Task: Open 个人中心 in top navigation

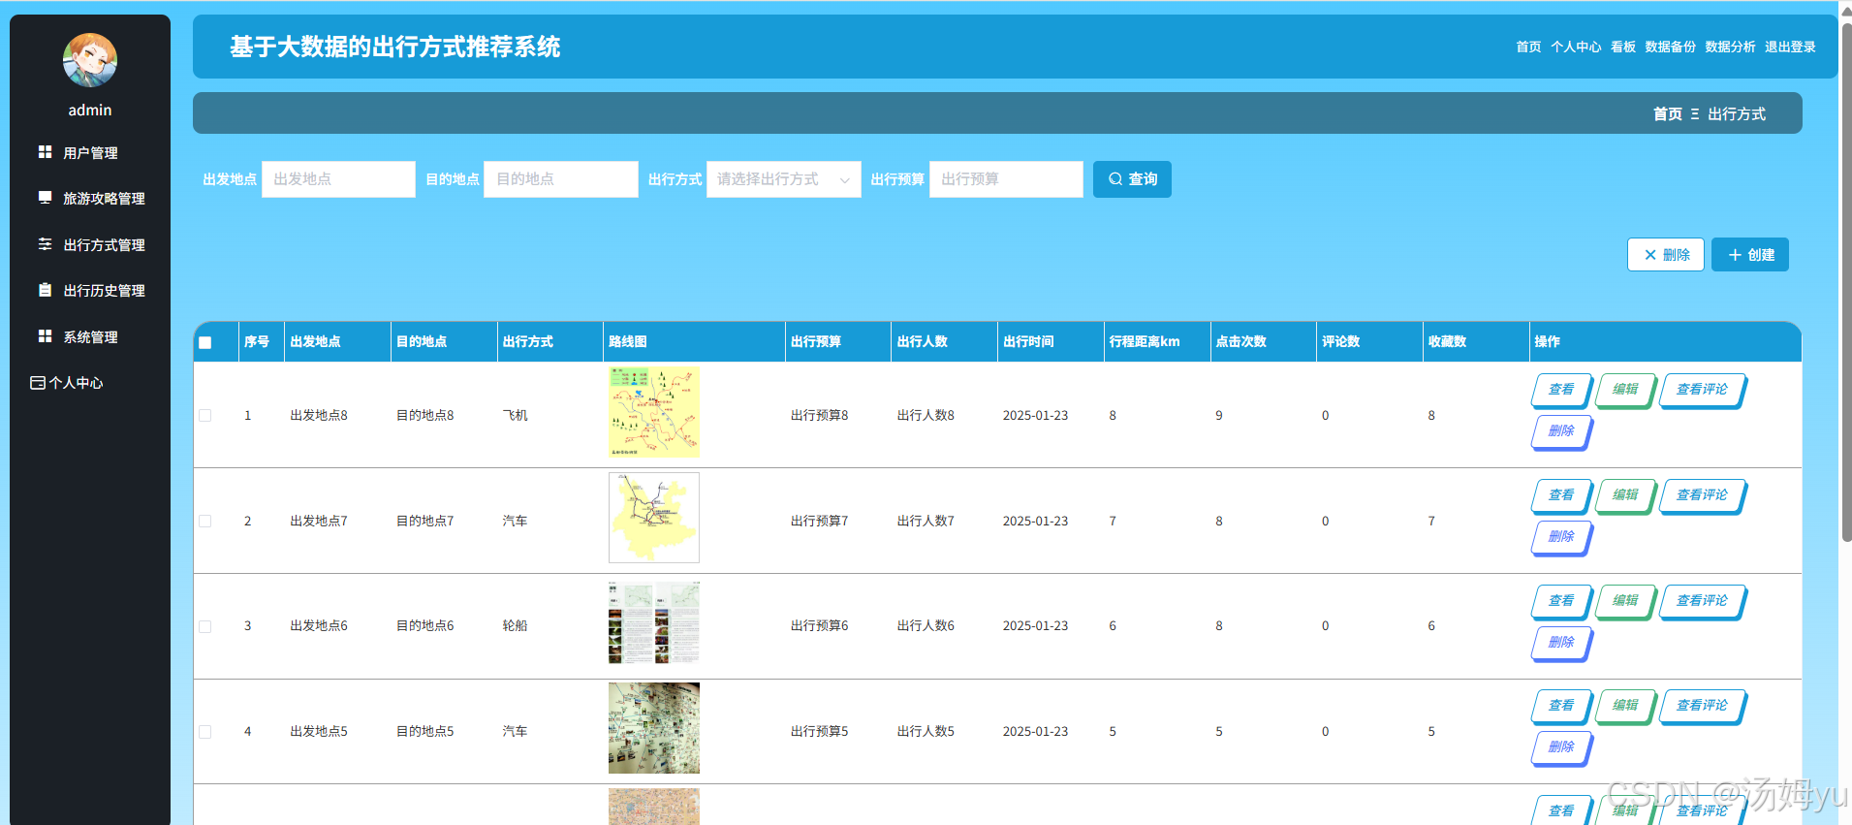Action: [1576, 47]
